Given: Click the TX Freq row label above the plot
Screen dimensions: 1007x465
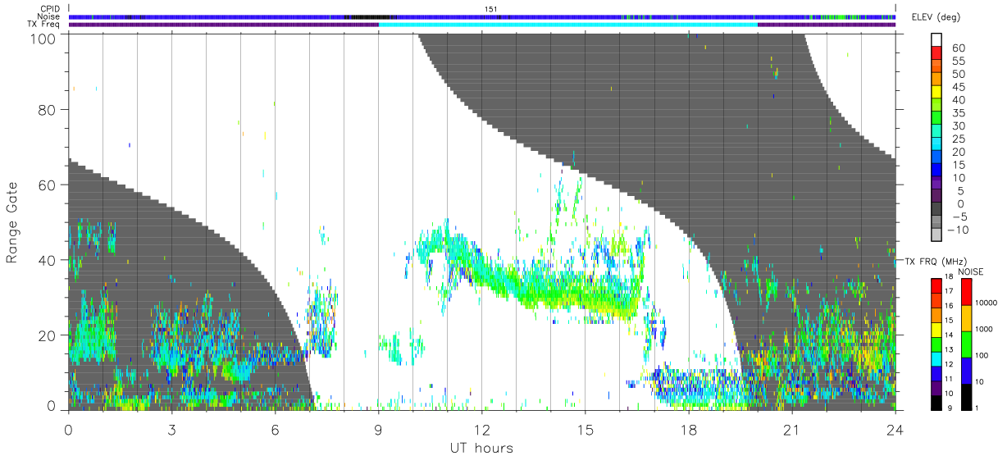Looking at the screenshot, I should [44, 24].
